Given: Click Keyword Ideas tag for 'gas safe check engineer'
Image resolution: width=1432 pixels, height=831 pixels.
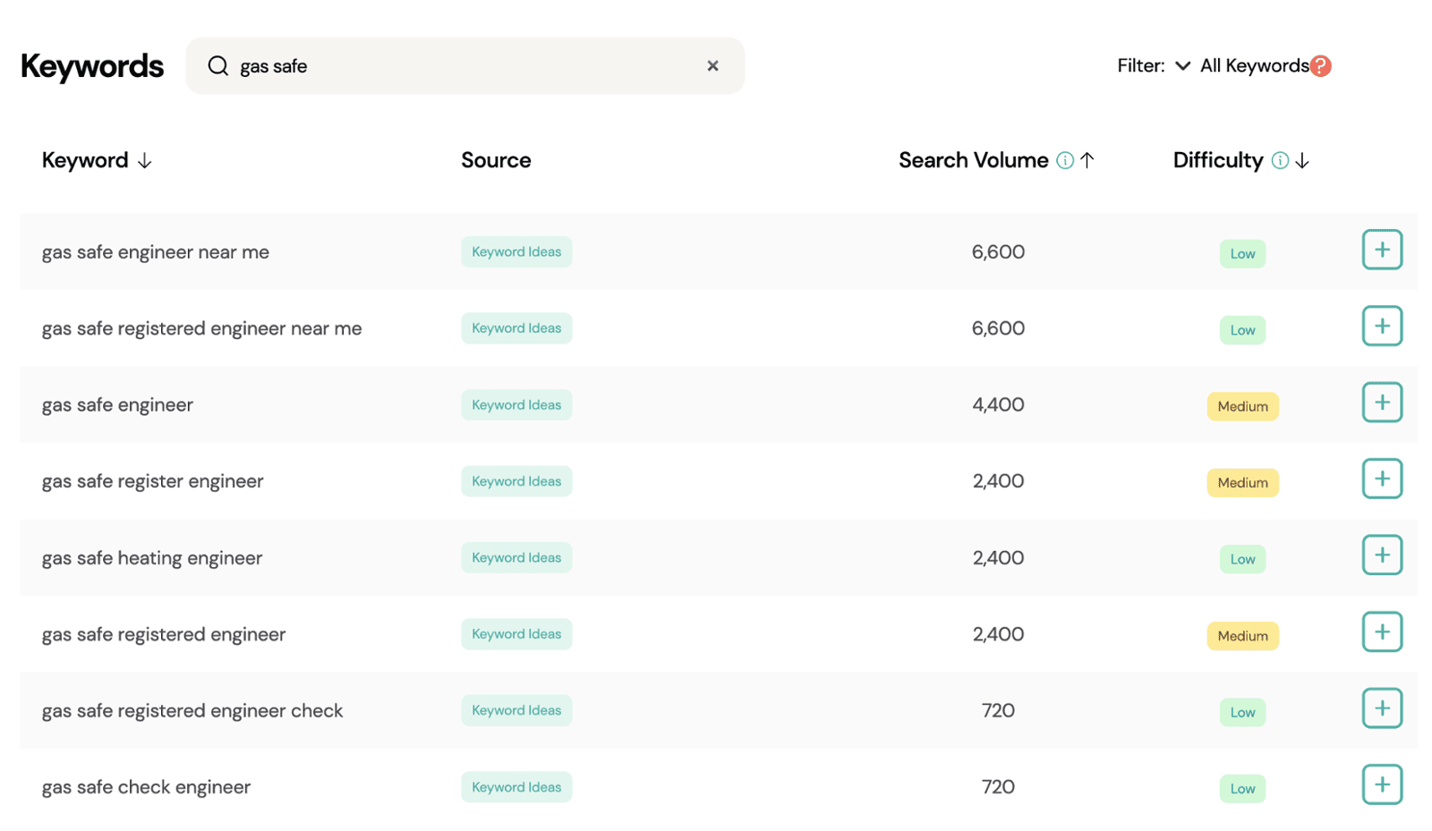Looking at the screenshot, I should click(516, 787).
